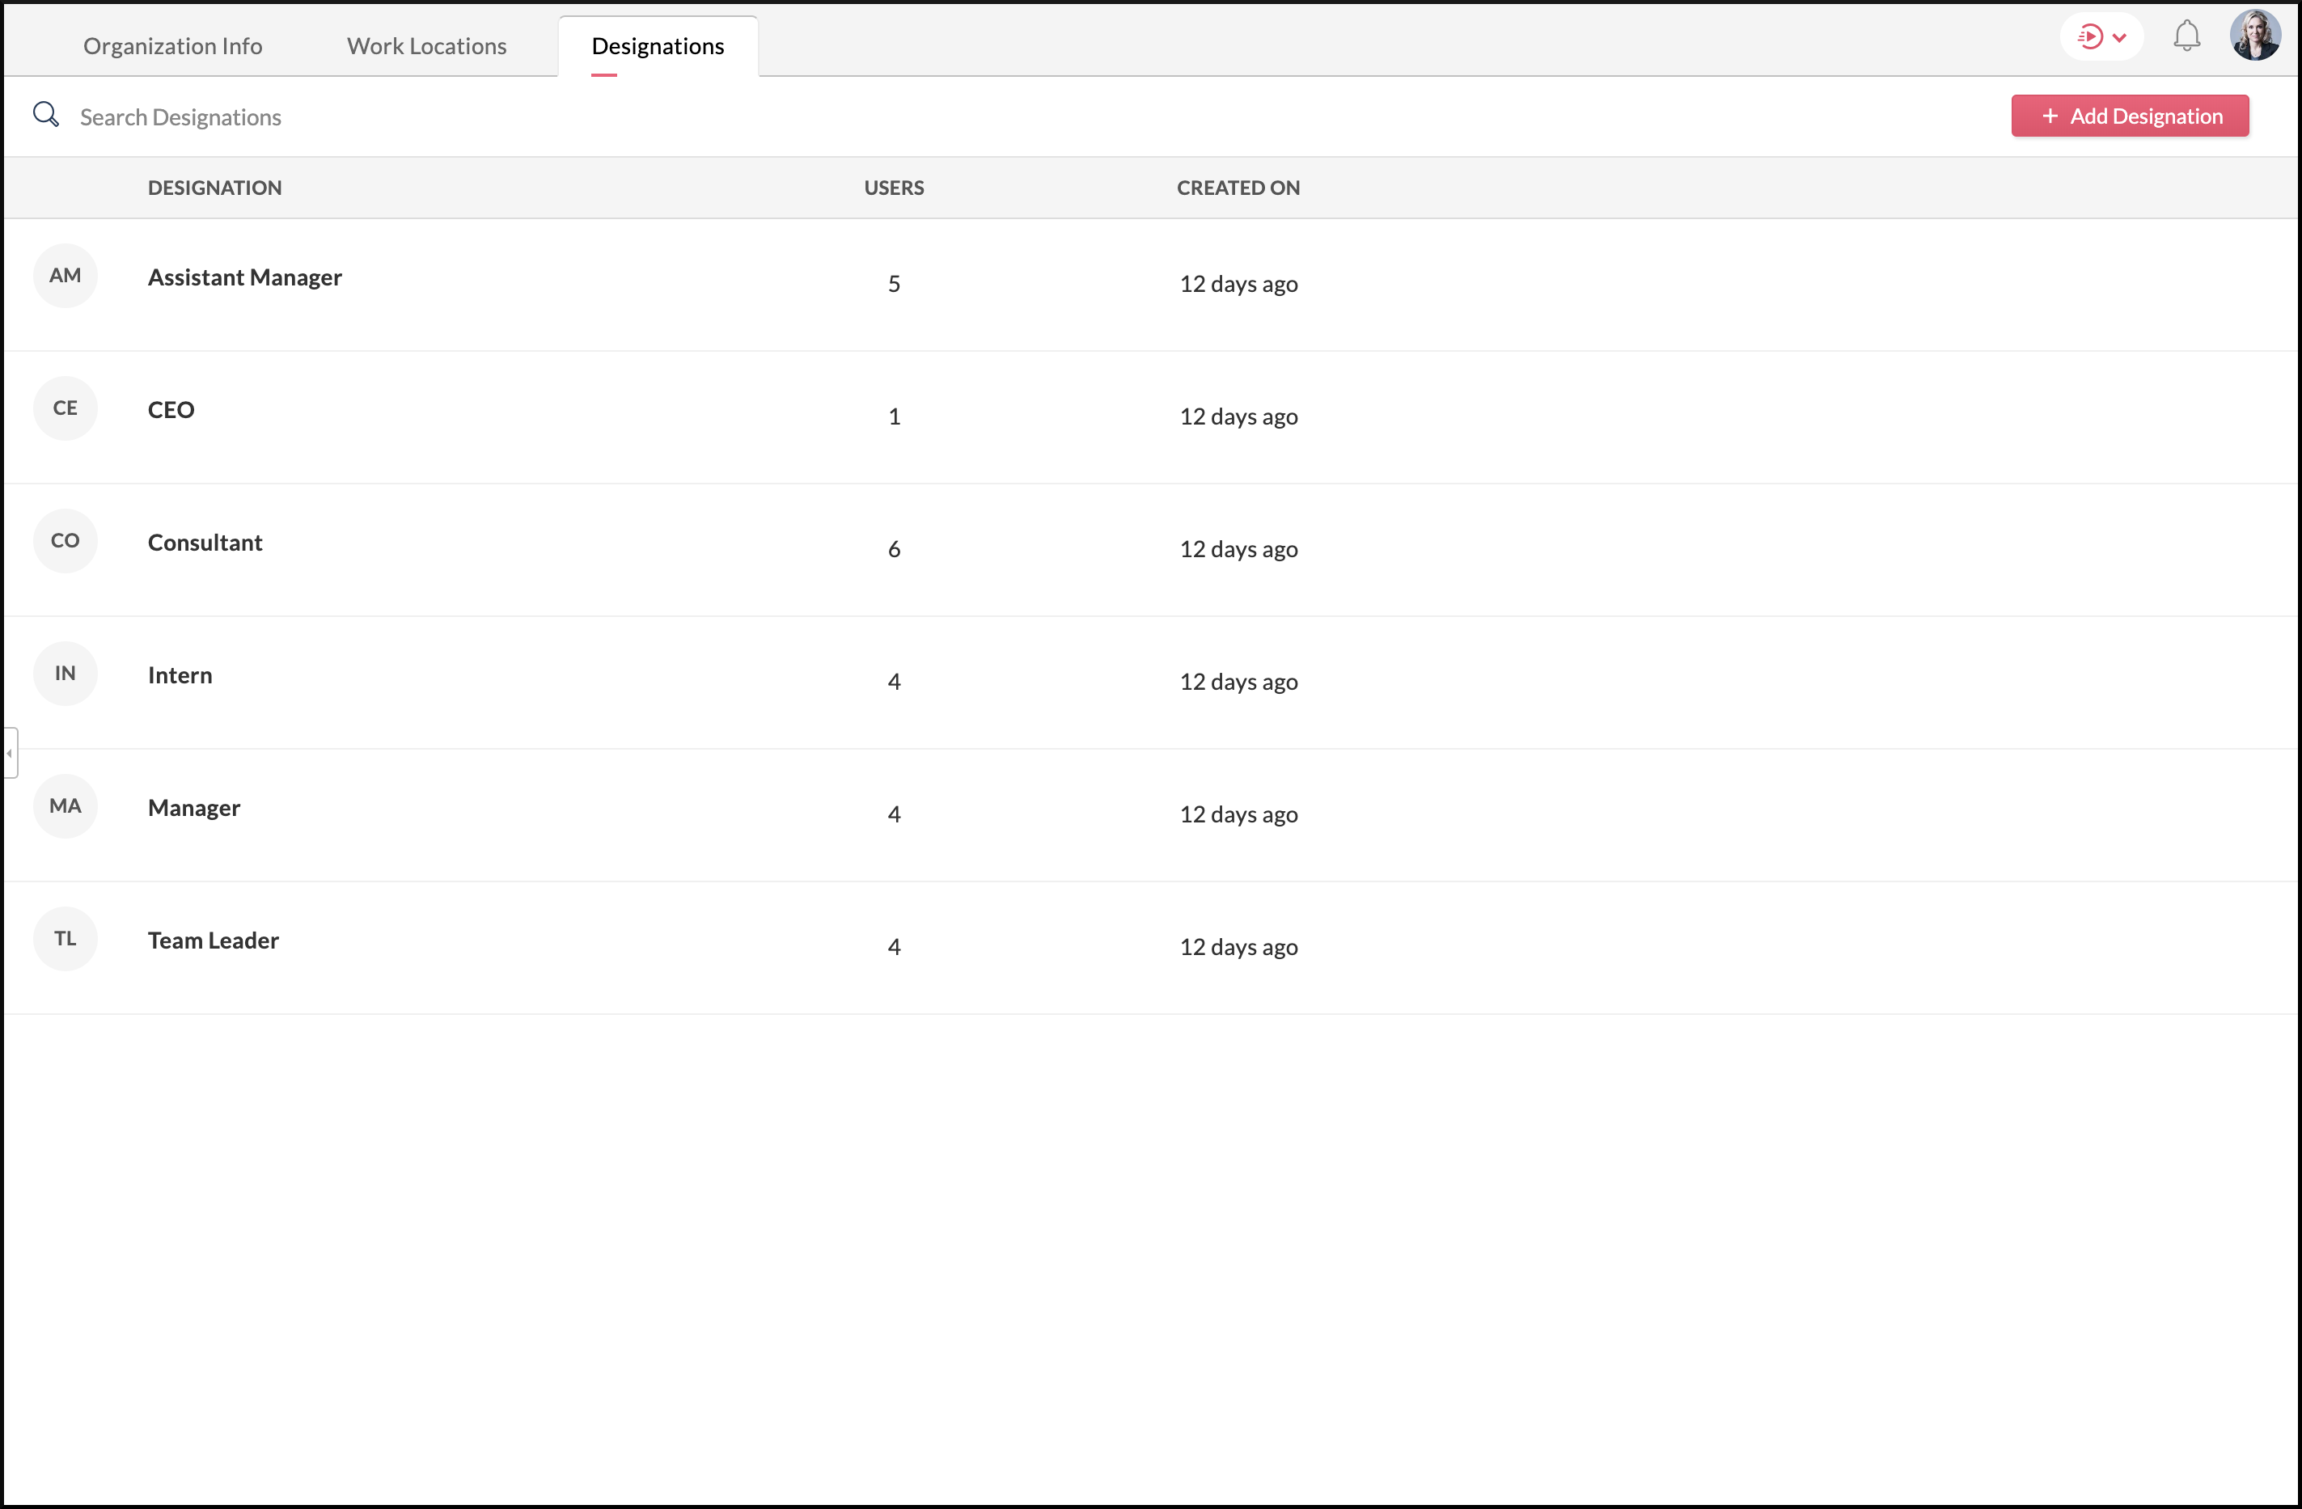Expand the timer dropdown chevron
The width and height of the screenshot is (2302, 1509).
pyautogui.click(x=2119, y=38)
